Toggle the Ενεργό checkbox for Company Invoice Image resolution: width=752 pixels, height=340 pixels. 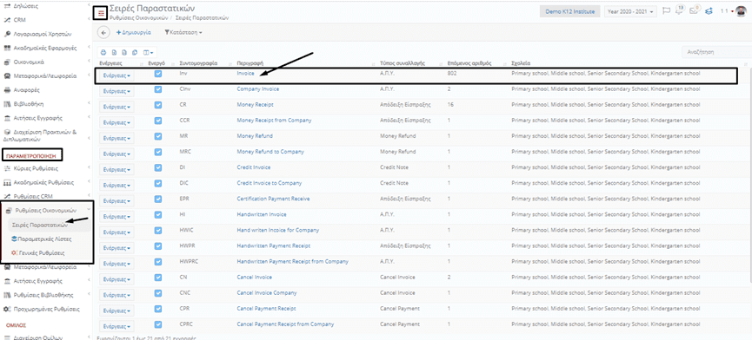pyautogui.click(x=158, y=89)
